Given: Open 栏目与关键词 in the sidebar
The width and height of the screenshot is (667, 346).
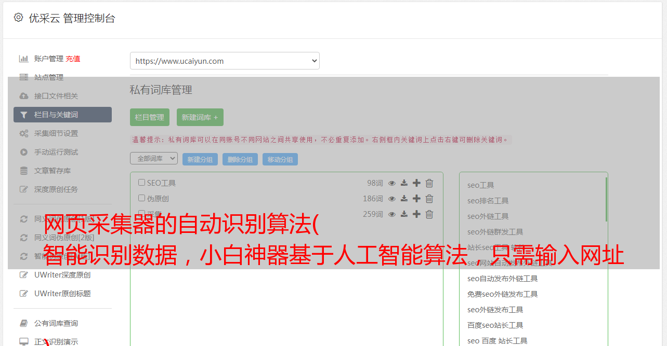Looking at the screenshot, I should 62,115.
